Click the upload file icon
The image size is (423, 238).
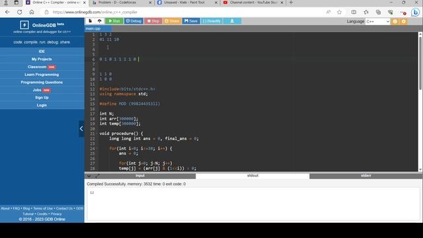coord(100,21)
